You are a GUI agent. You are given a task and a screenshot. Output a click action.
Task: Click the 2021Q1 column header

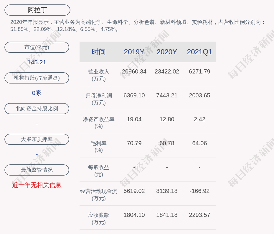tap(199, 52)
